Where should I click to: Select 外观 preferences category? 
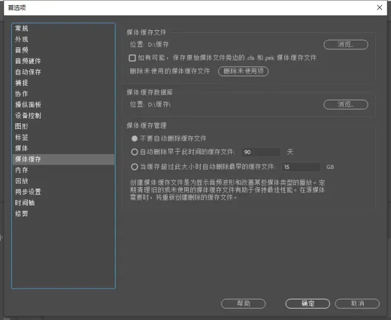(x=63, y=40)
